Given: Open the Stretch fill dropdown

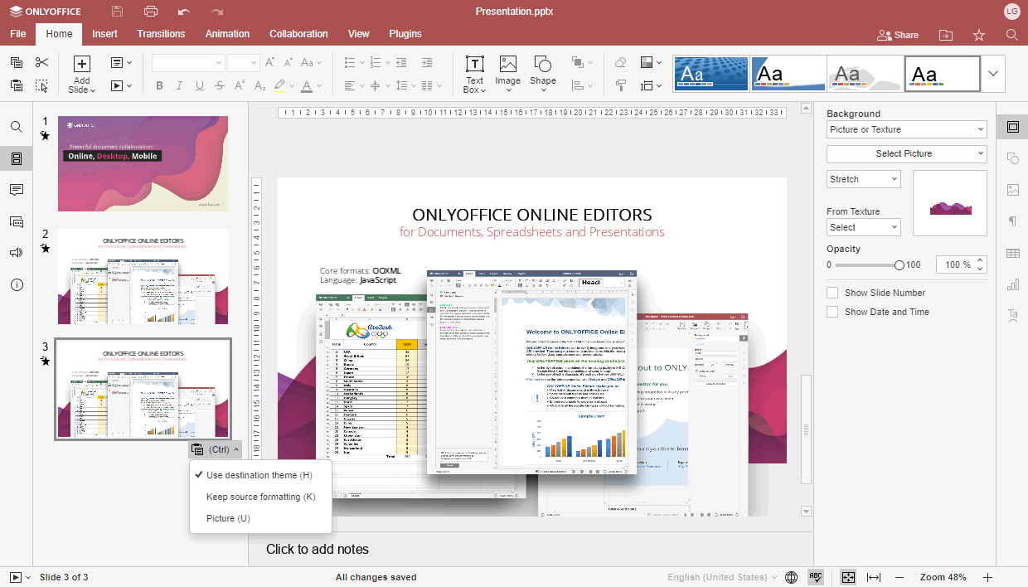Looking at the screenshot, I should pyautogui.click(x=863, y=179).
